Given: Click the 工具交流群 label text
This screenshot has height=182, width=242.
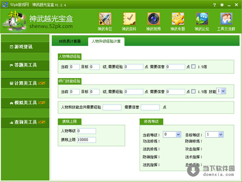Looking at the screenshot, I should 226,29.
